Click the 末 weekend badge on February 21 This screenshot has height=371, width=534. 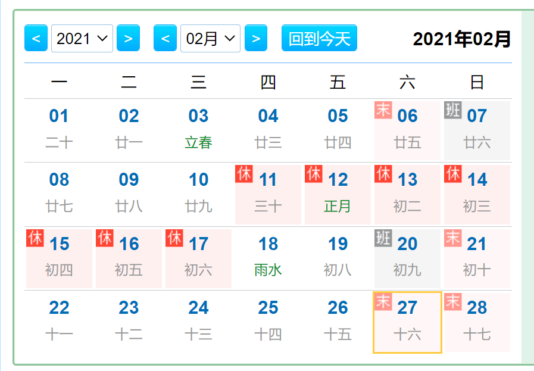coord(453,238)
